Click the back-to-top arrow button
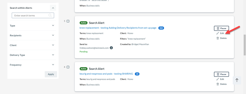 tap(237, 80)
